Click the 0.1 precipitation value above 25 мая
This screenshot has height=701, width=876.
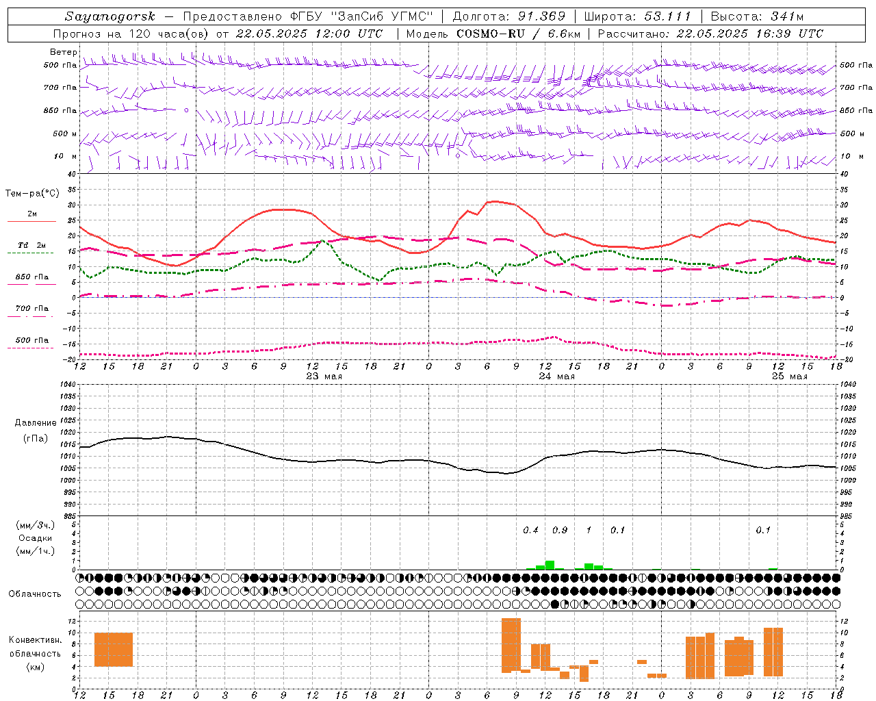tap(763, 530)
